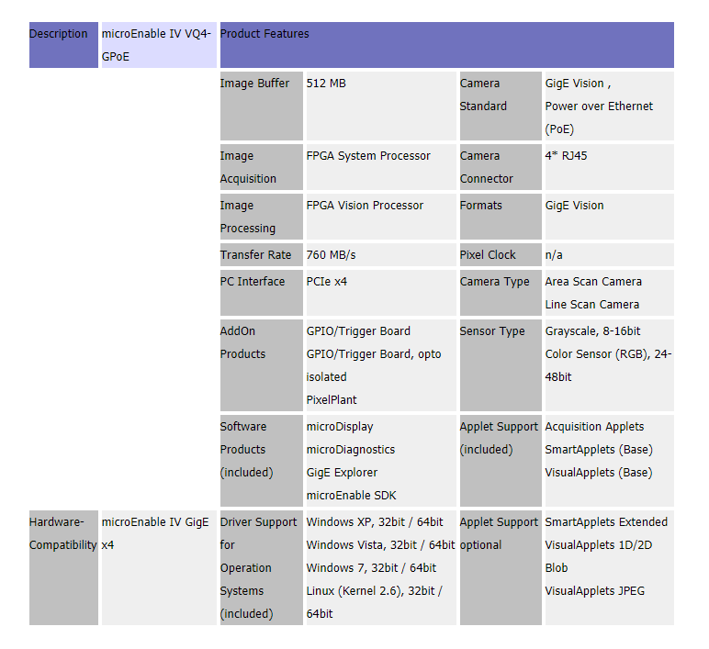Click the Sensor Type label
709x649 pixels.
[501, 365]
